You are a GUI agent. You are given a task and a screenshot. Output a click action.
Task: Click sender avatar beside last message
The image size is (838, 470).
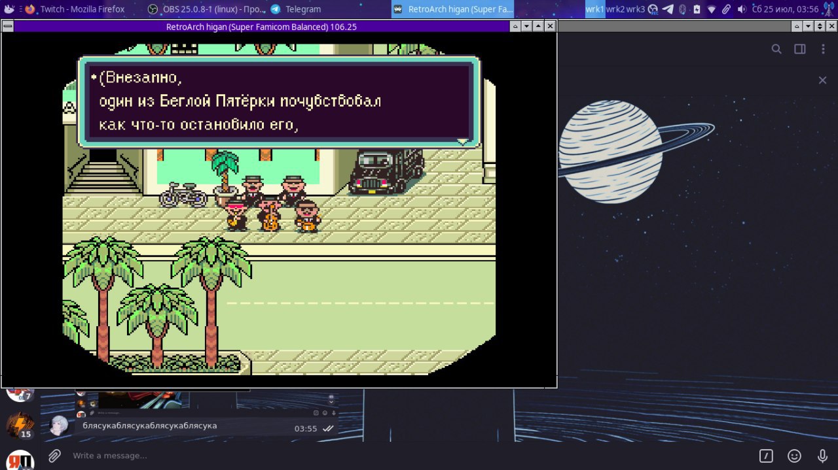60,426
